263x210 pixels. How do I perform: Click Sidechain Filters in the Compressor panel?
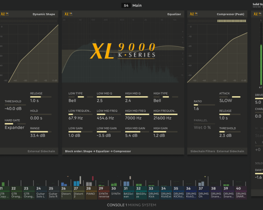point(203,151)
